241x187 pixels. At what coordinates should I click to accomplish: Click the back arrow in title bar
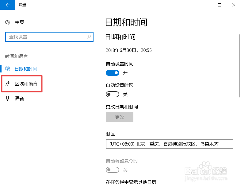pyautogui.click(x=8, y=5)
